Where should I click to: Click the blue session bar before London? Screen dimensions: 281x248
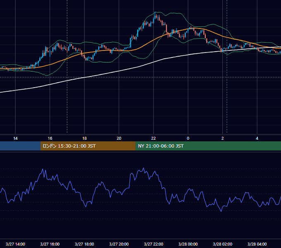click(20, 146)
